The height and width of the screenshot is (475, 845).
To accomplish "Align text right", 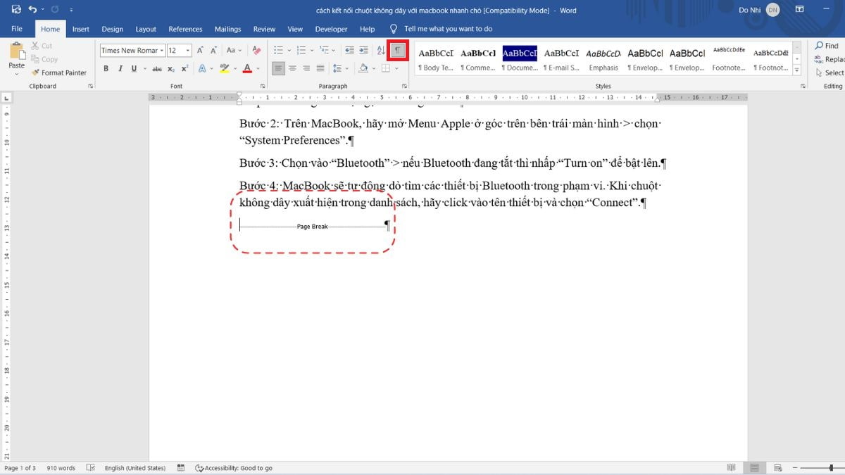I will [306, 68].
